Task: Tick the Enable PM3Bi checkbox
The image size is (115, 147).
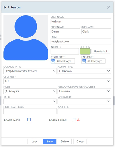Action: (74, 120)
